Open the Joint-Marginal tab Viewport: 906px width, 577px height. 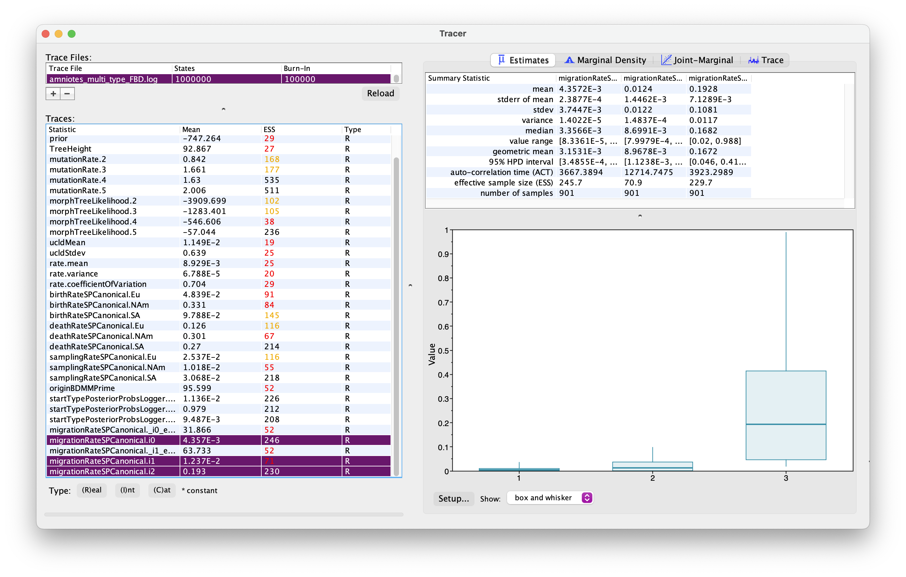click(697, 60)
